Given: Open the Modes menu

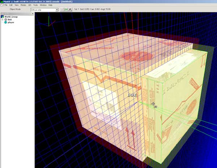Looking at the screenshot, I should [23, 5].
